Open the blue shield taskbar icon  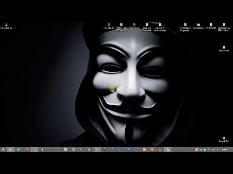pos(42,150)
